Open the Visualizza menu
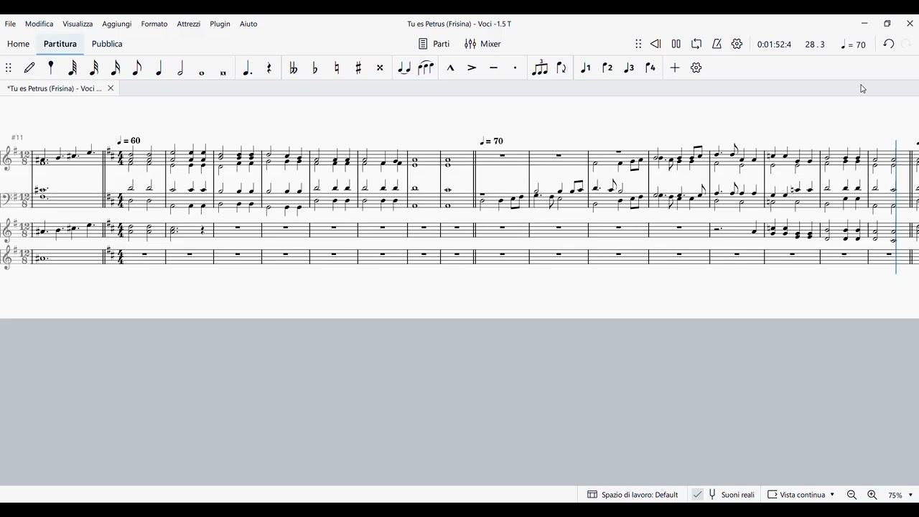 coord(78,24)
